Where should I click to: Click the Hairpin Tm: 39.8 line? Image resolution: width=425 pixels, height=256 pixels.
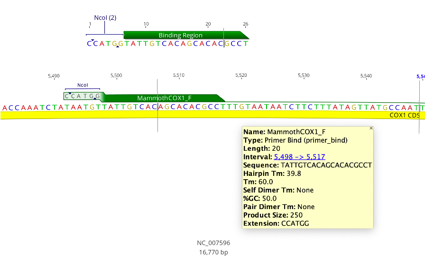(272, 174)
